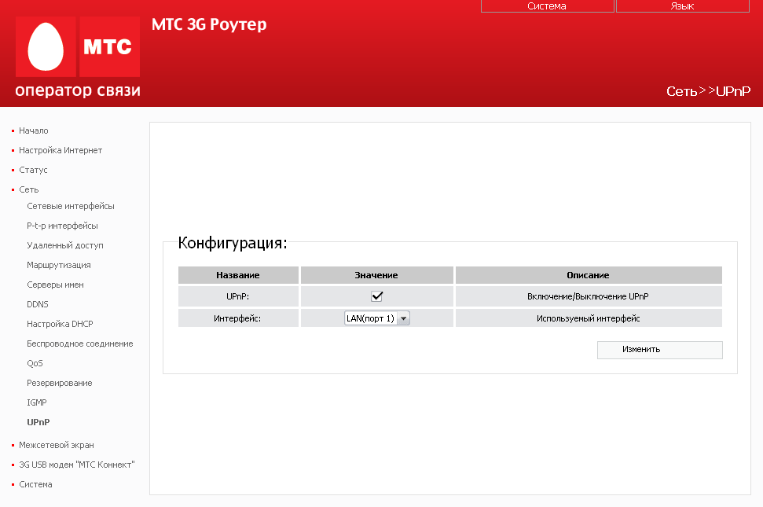Image resolution: width=763 pixels, height=507 pixels.
Task: Expand Межсетевой экран section
Action: click(57, 445)
